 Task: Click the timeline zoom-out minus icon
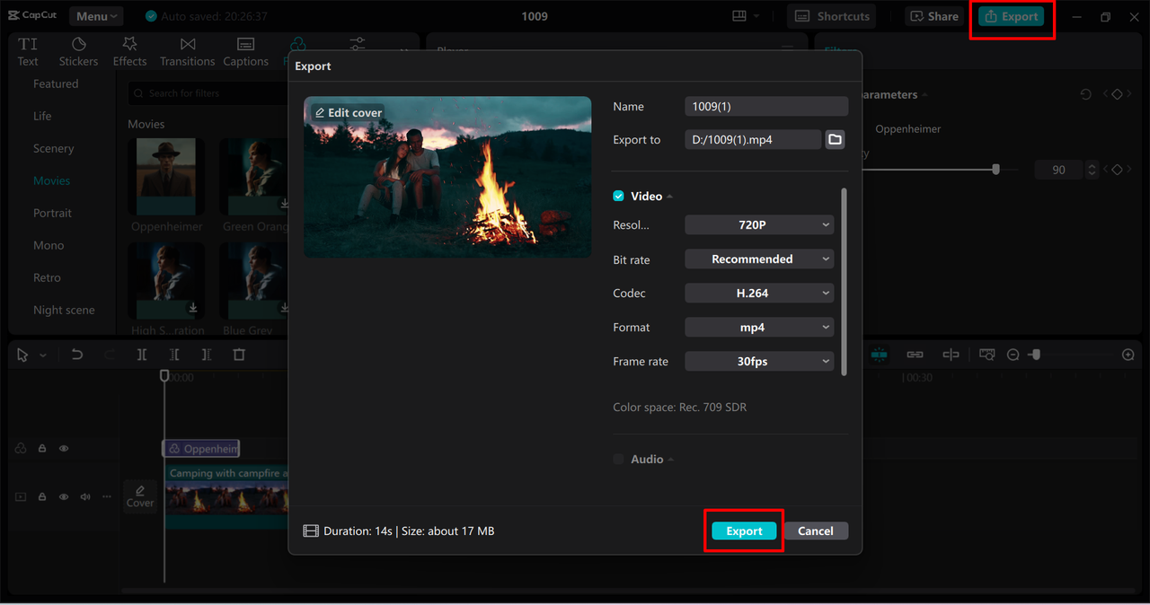1013,355
